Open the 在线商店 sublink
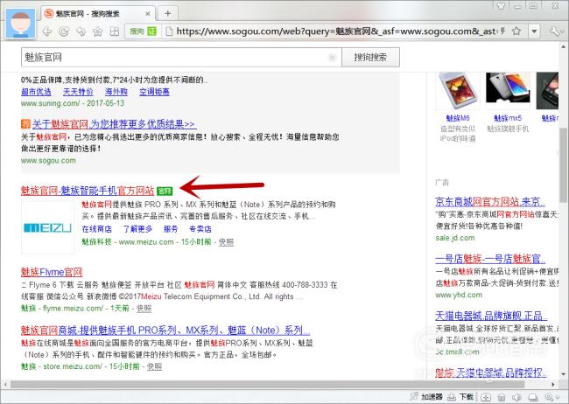569x404 pixels. 96,229
